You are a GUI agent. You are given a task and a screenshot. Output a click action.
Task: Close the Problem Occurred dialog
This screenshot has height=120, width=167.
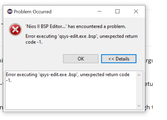(136, 11)
